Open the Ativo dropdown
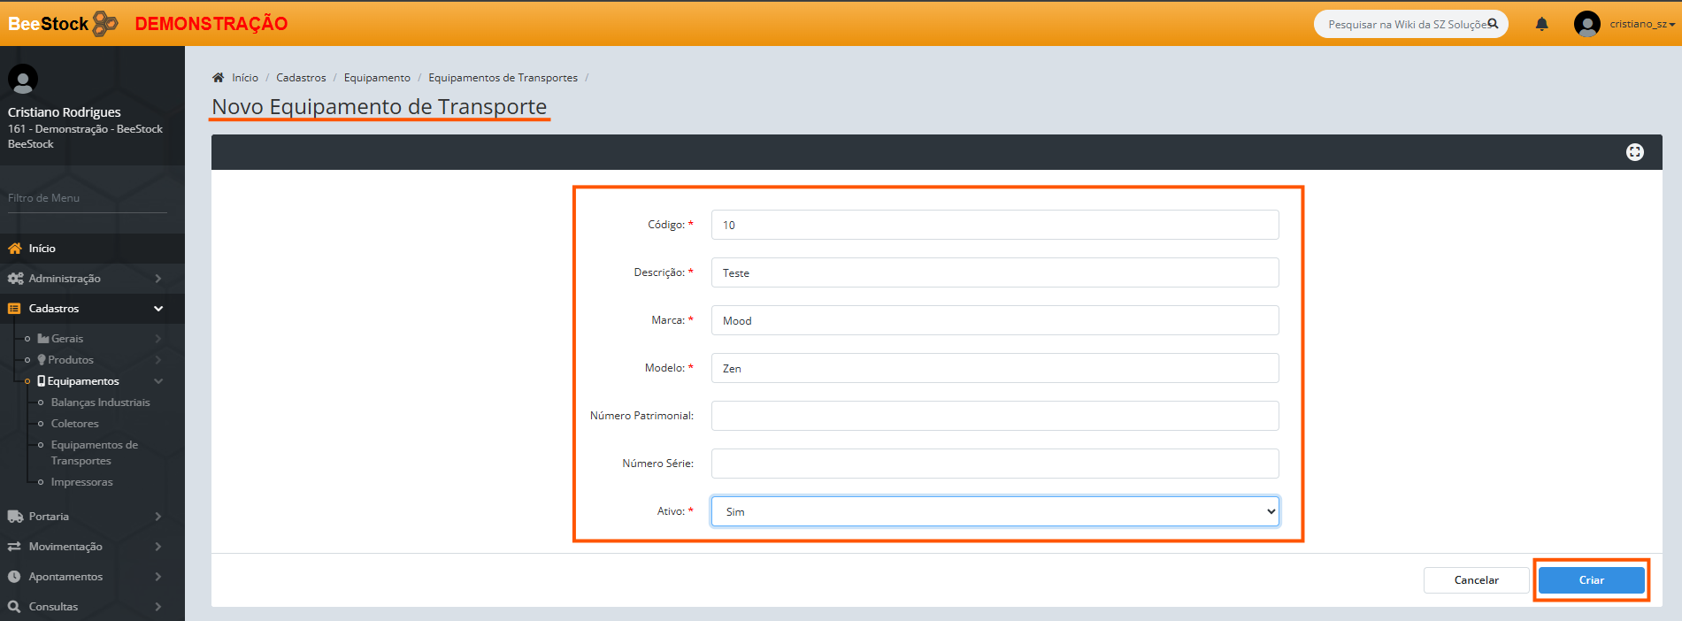 (995, 511)
